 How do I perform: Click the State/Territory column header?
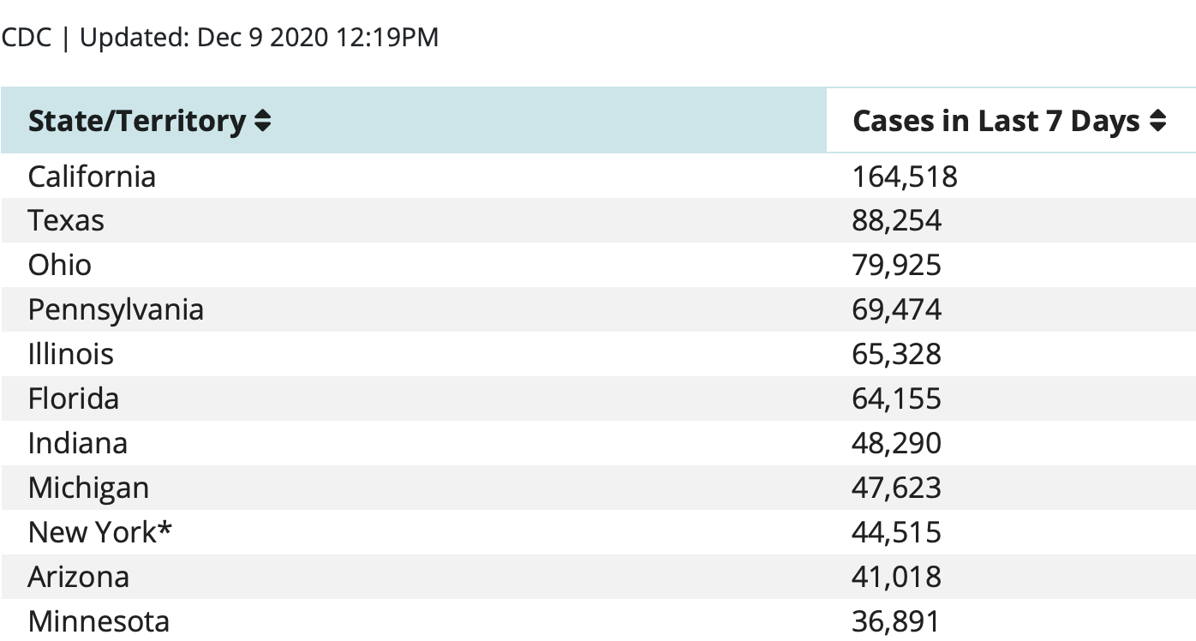pos(414,121)
